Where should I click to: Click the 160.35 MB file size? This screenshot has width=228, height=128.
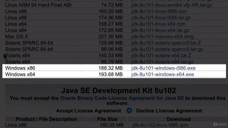112,125
